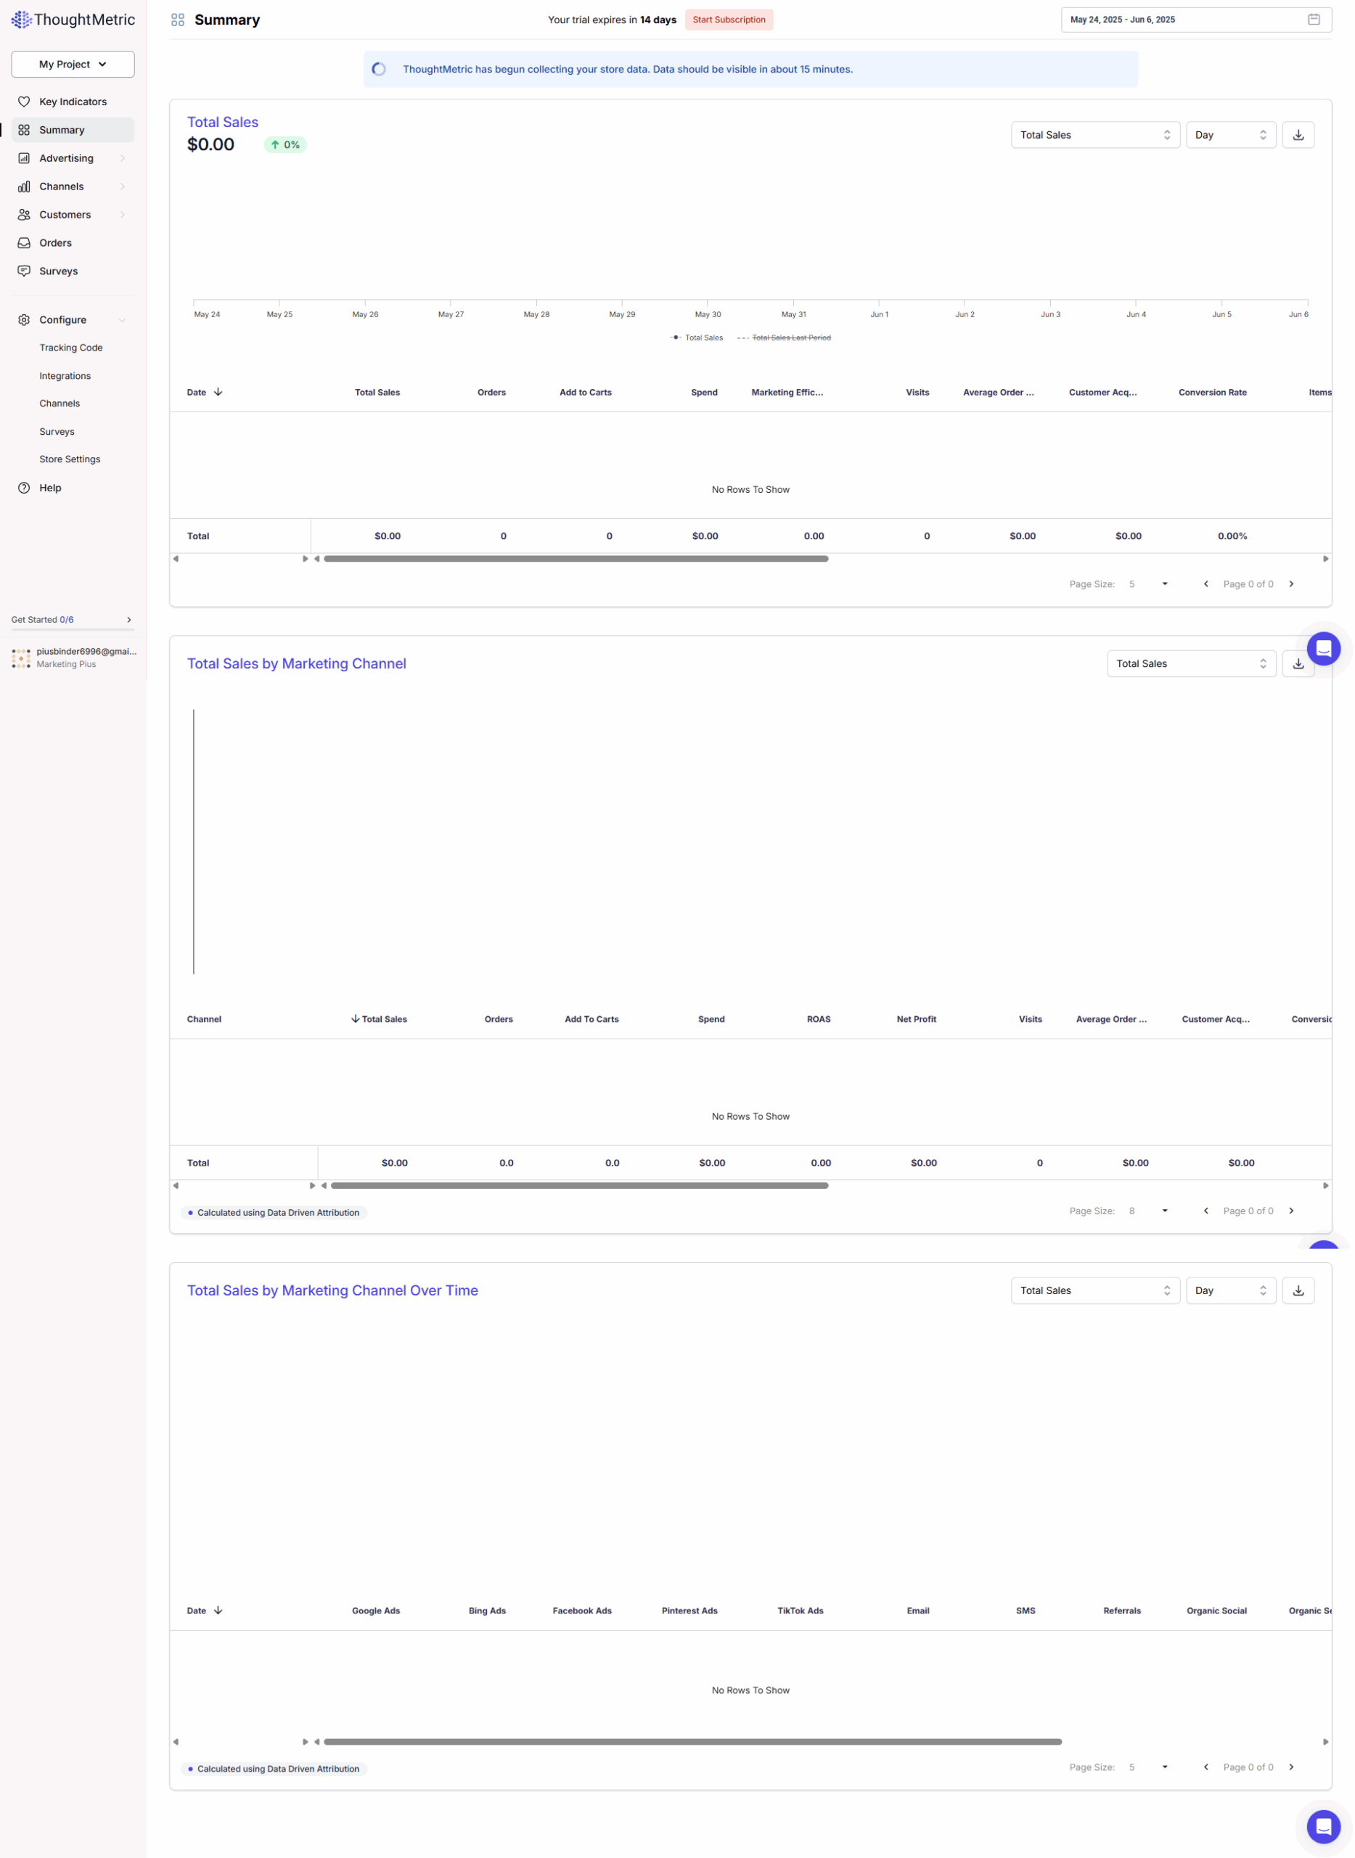Click the Orders inbox icon in sidebar
The image size is (1355, 1858).
[24, 243]
